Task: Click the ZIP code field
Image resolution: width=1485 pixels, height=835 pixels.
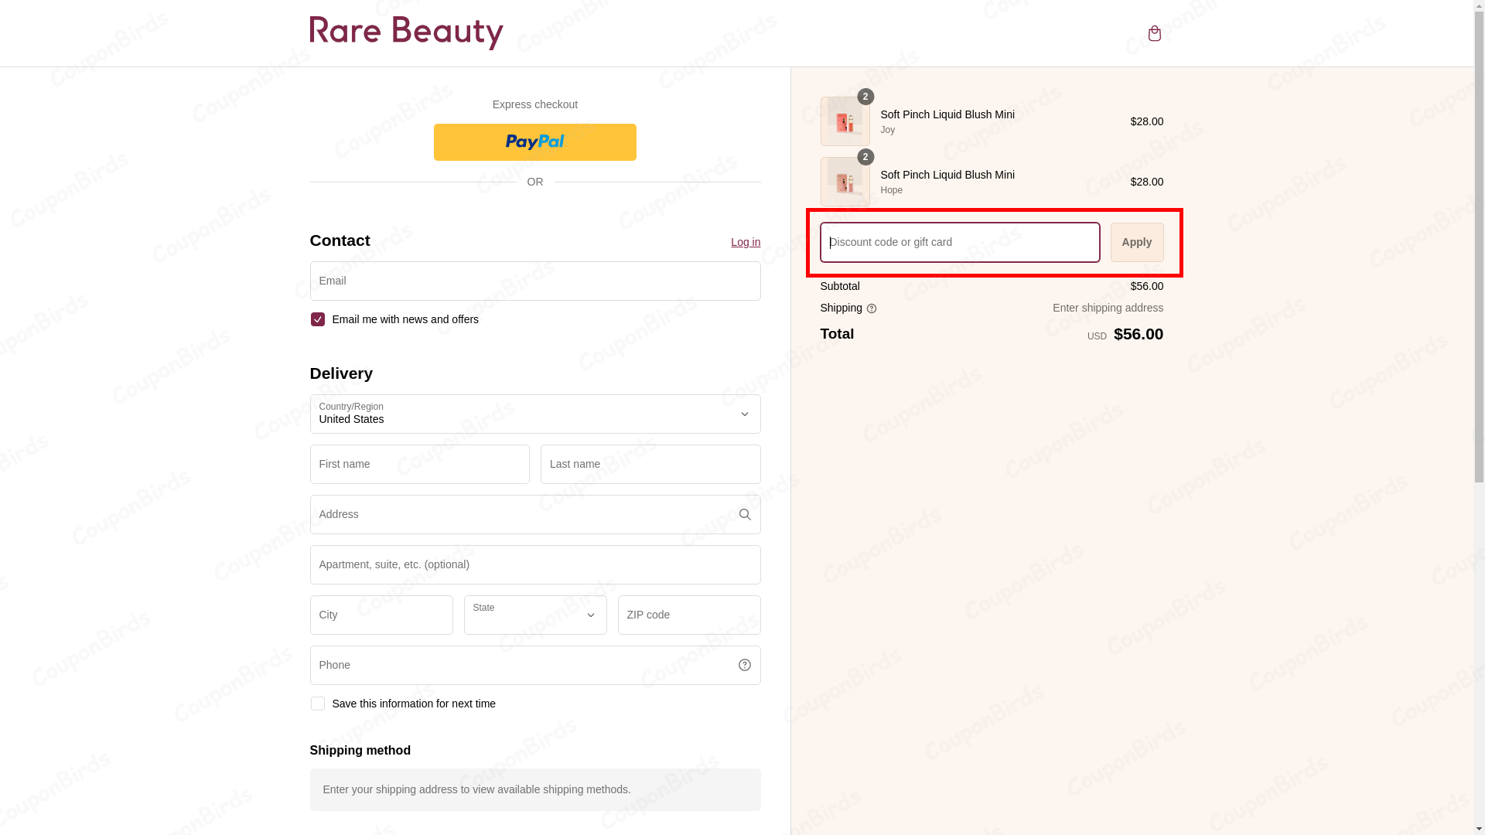Action: point(688,615)
